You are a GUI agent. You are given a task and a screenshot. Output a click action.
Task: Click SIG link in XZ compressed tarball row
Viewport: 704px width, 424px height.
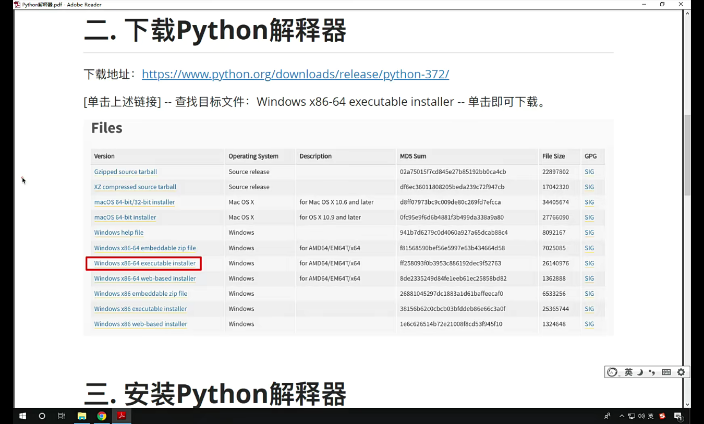pyautogui.click(x=589, y=187)
